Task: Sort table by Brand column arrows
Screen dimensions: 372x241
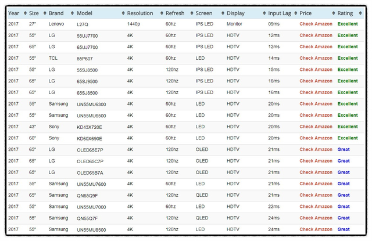Action: tap(72, 13)
